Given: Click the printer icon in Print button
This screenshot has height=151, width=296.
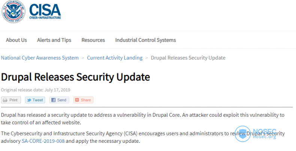Looking at the screenshot, I should click(5, 100).
